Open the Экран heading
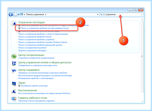Screen dimensions: 152x111 click(x=22, y=83)
